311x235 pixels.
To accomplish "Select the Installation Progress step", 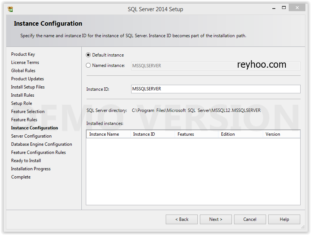I will click(x=31, y=169).
